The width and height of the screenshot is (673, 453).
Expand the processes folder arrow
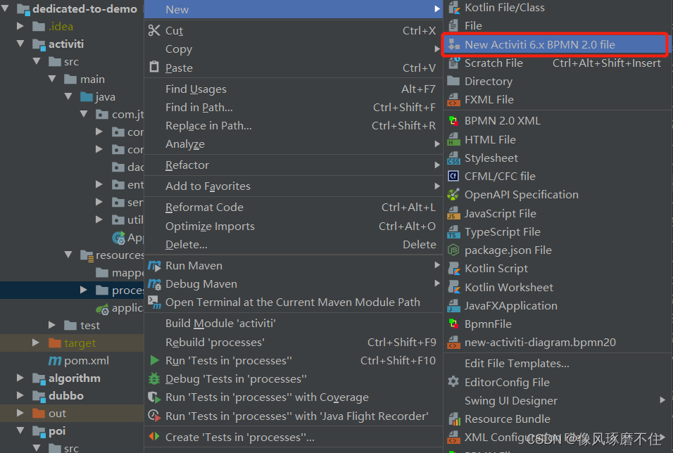(x=84, y=291)
